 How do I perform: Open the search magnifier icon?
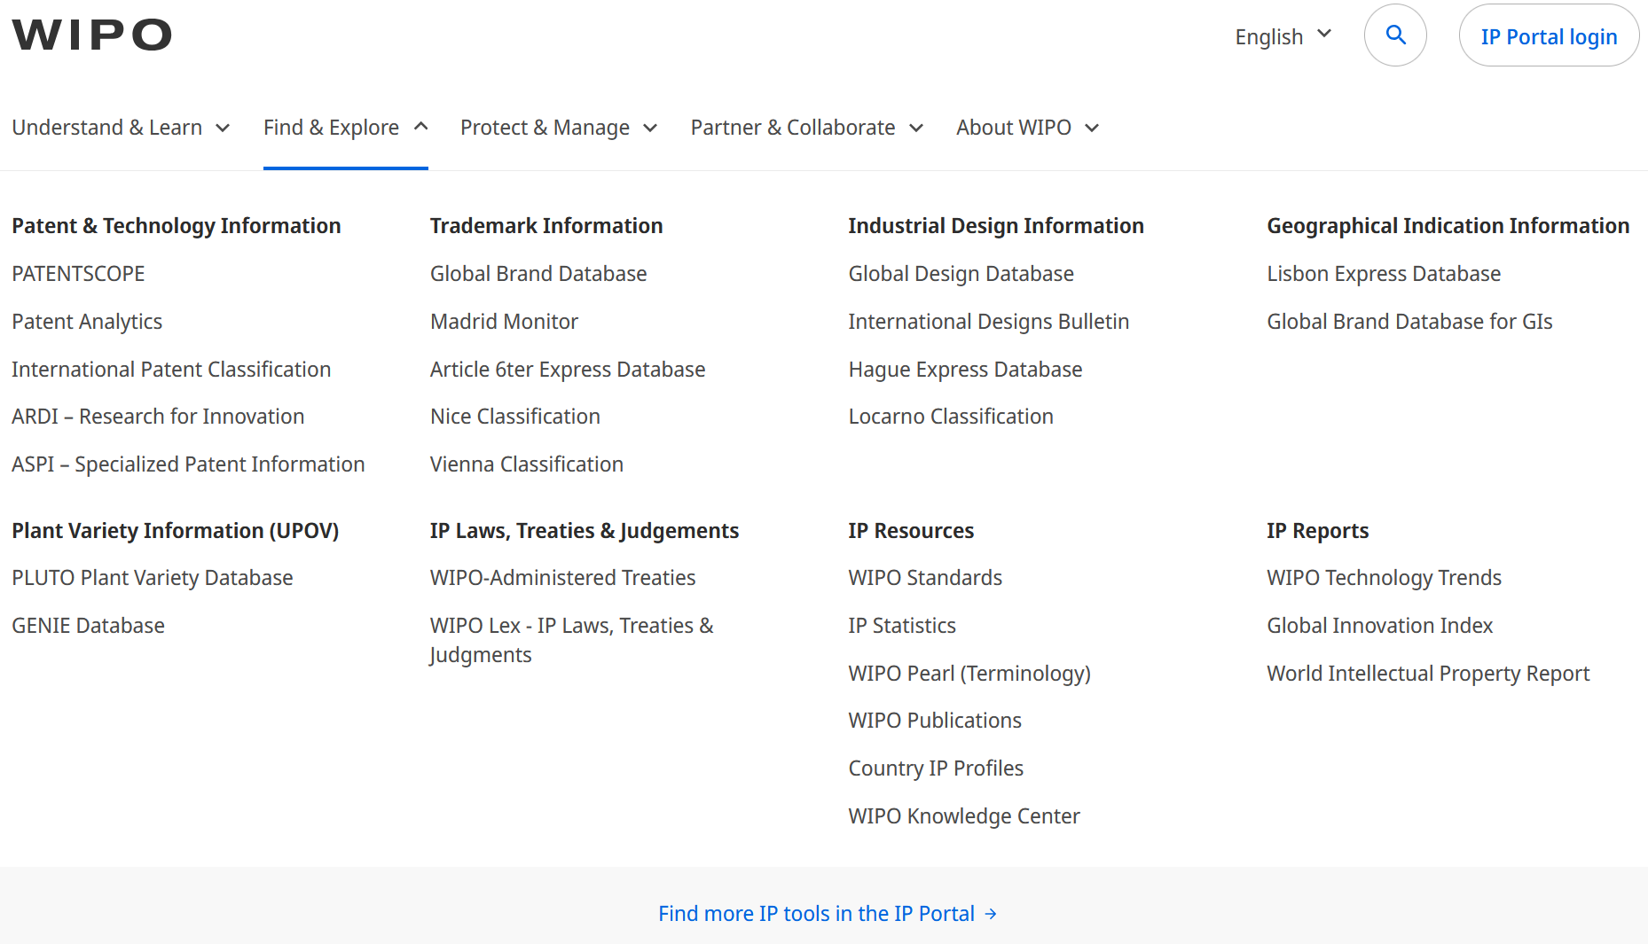coord(1395,35)
